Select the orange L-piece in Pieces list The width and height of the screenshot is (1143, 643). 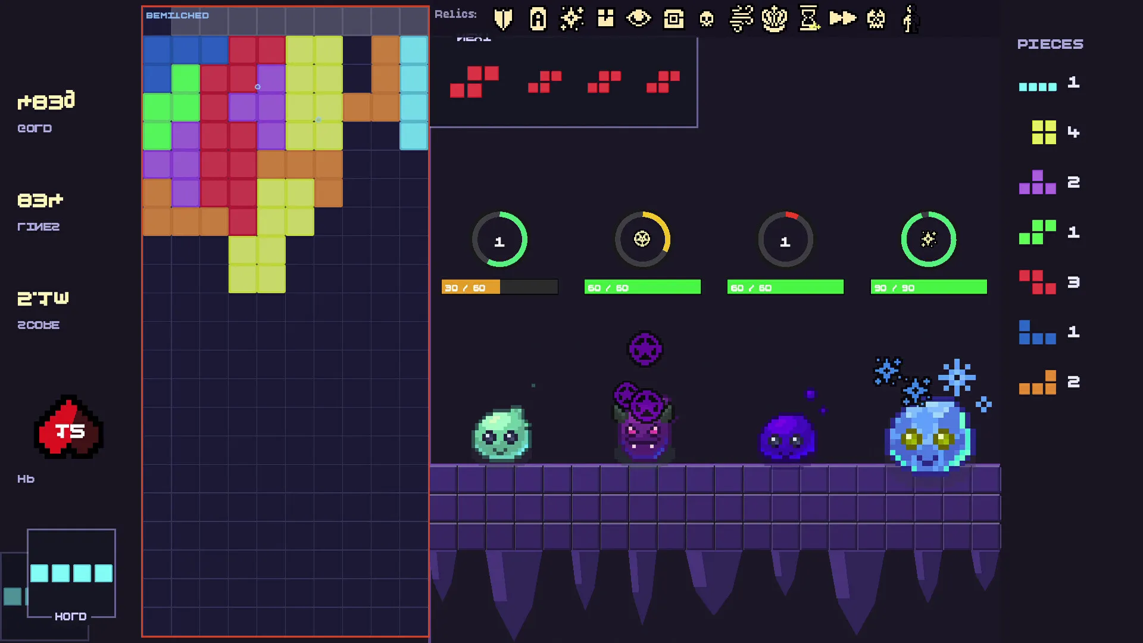click(1038, 382)
